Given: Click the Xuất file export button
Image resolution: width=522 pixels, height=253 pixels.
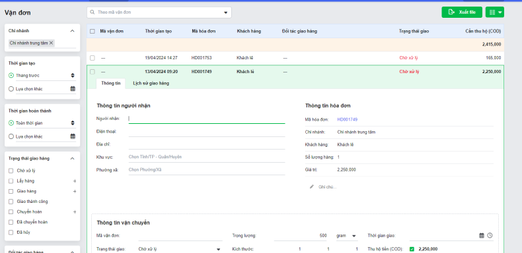Looking at the screenshot, I should (462, 13).
